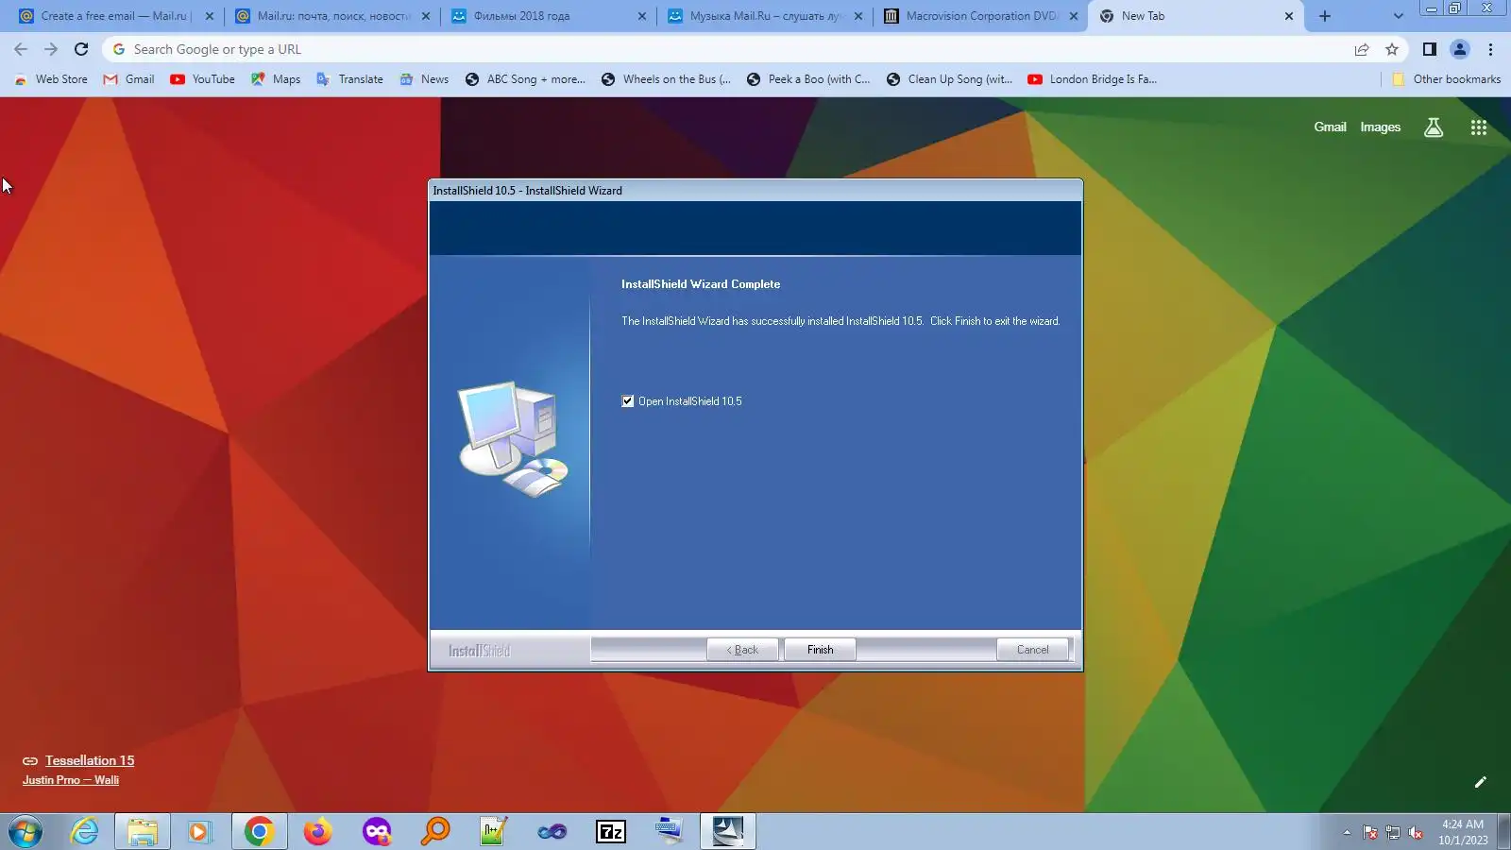The image size is (1511, 850).
Task: Launch Firefox from the taskbar
Action: [318, 831]
